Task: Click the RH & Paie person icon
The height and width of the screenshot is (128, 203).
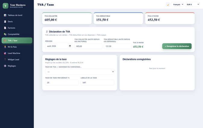Action: coord(5,47)
